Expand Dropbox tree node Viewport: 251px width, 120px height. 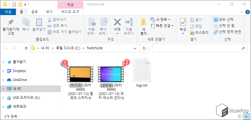(x=3, y=71)
